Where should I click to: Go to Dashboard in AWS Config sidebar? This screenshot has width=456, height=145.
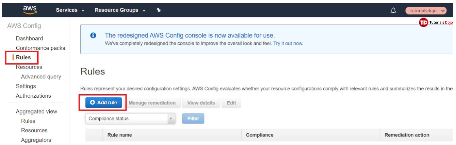(29, 38)
